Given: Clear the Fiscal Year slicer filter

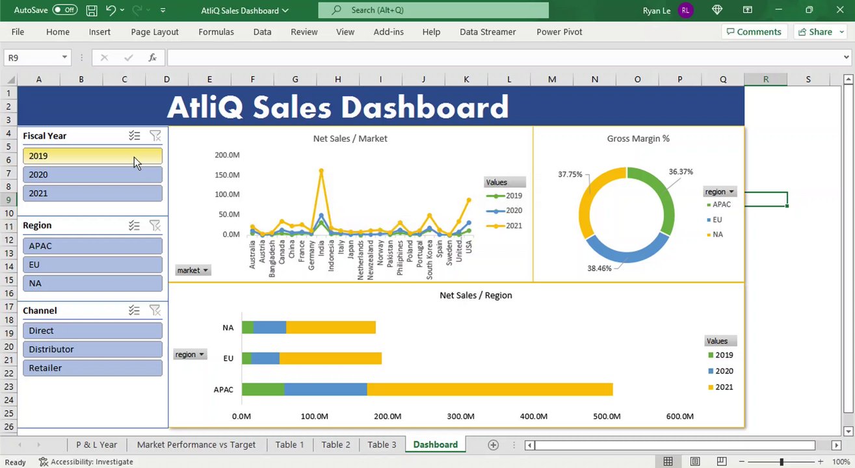Looking at the screenshot, I should point(155,136).
